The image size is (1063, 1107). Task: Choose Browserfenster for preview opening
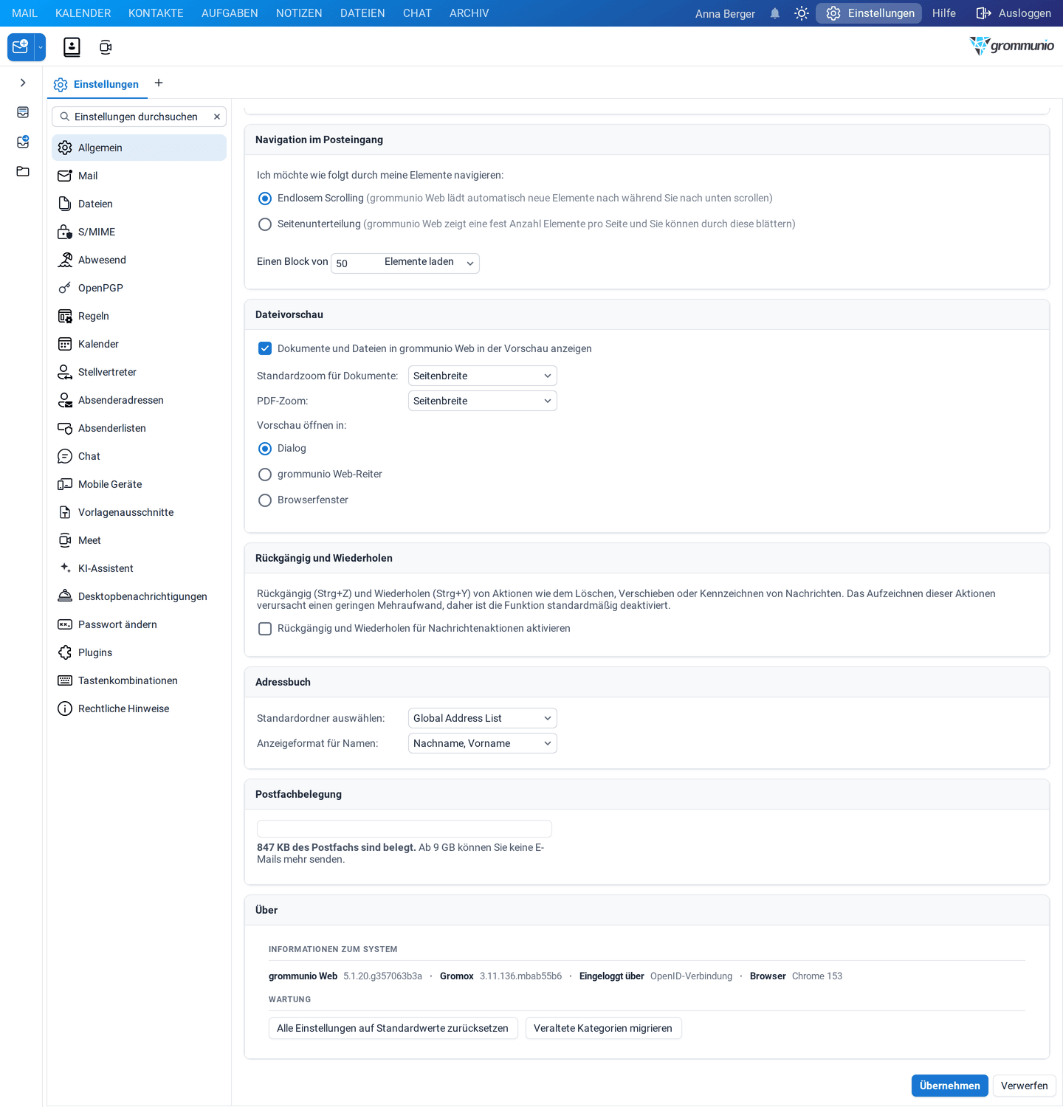[x=265, y=500]
